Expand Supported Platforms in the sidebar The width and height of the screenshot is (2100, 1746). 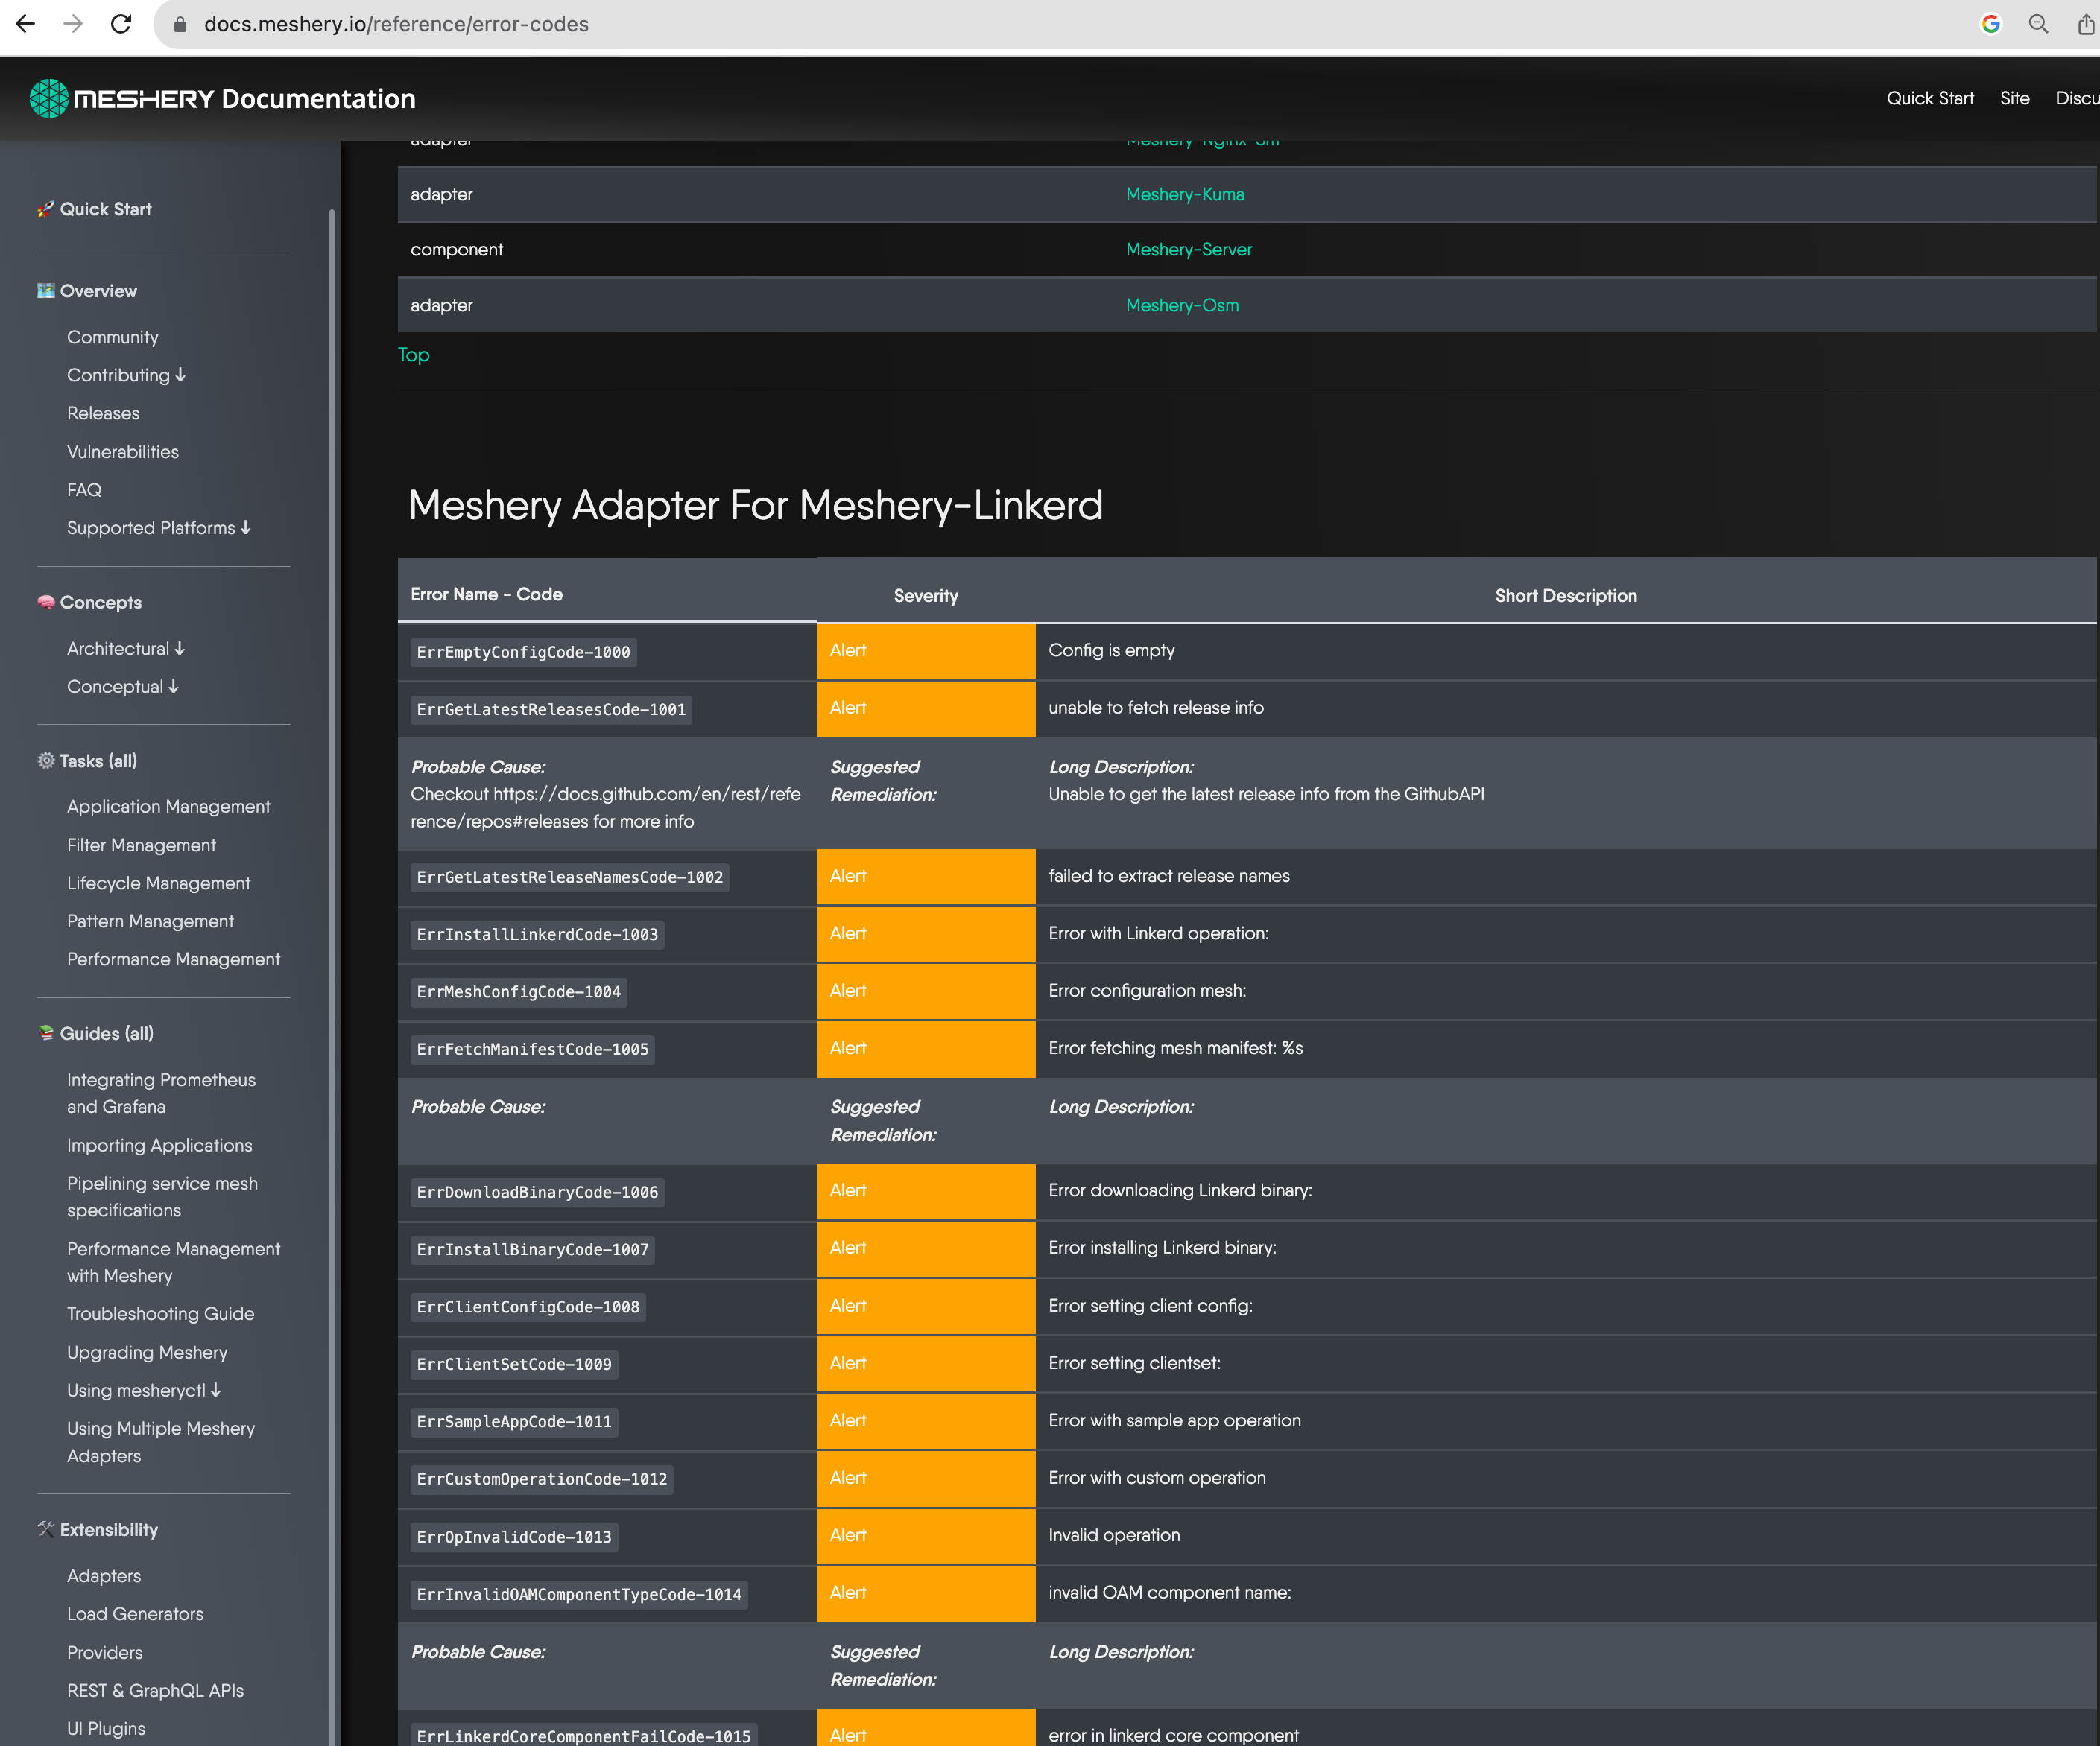point(245,527)
